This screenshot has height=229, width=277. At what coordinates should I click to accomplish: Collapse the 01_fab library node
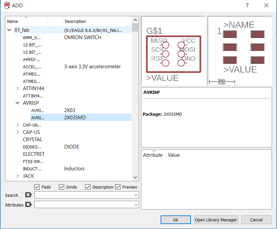tap(9, 30)
